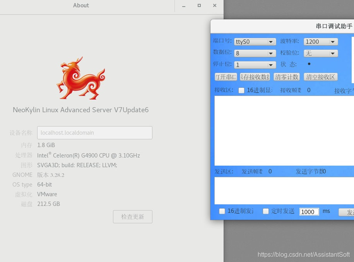Click the virtualization value 'VMware'
The image size is (354, 262).
tap(47, 194)
